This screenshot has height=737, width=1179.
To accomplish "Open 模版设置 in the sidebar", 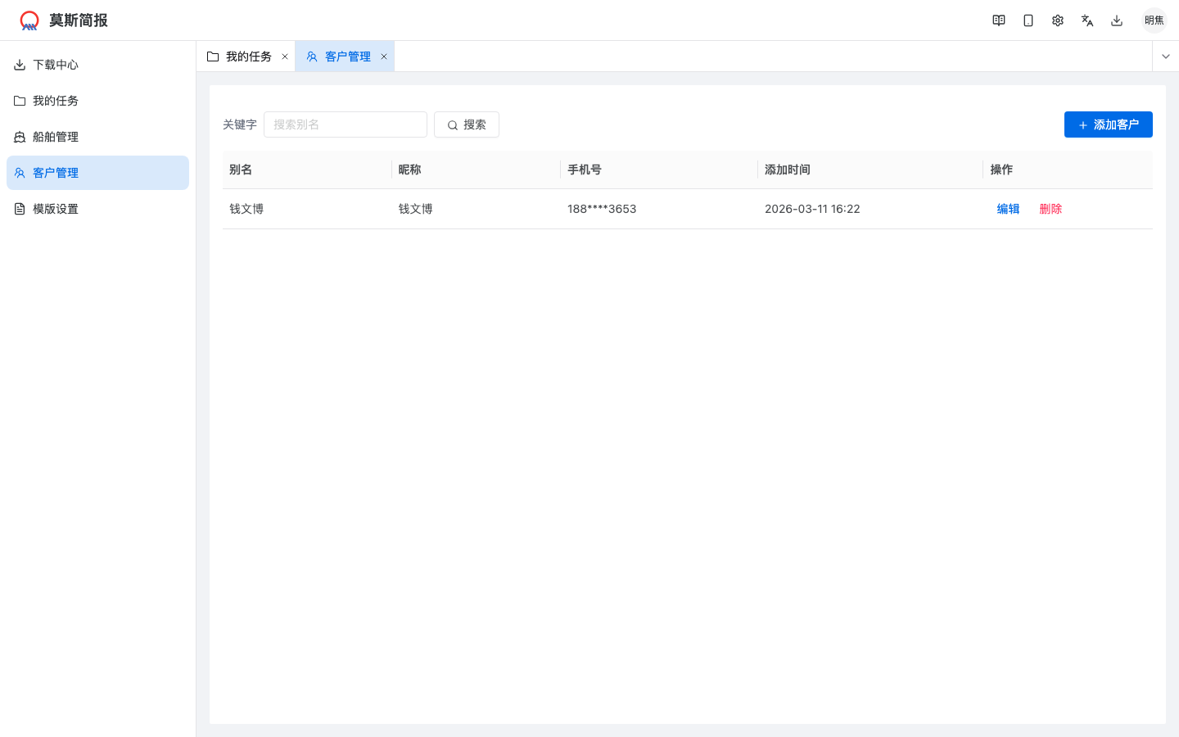I will pos(55,209).
